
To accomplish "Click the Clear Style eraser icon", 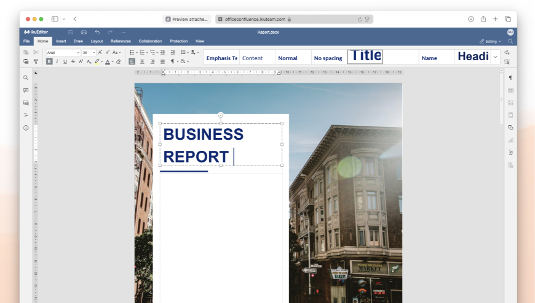I will [118, 61].
